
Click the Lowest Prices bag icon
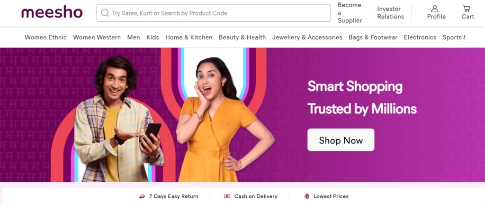tap(307, 196)
